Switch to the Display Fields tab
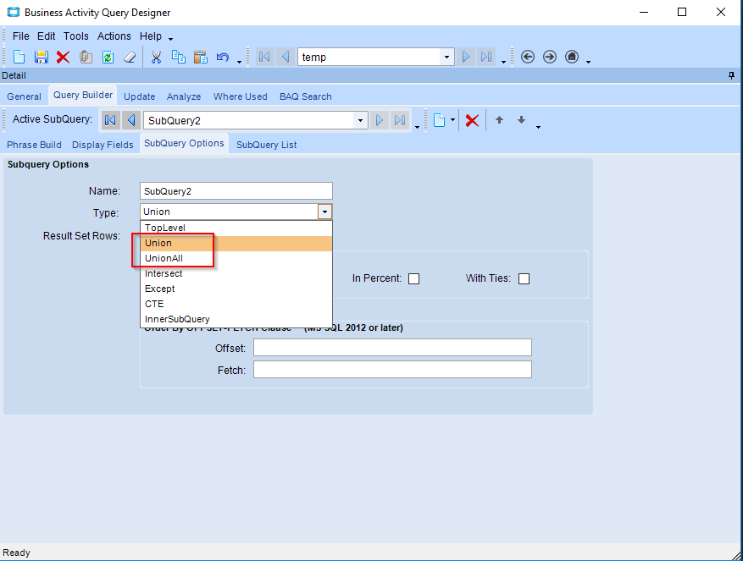 coord(103,145)
